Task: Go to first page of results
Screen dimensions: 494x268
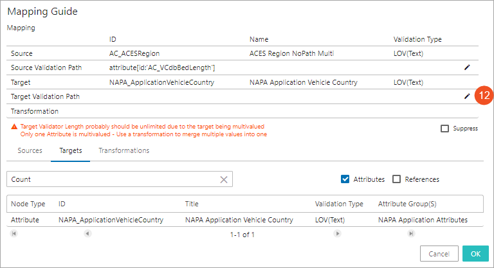Action: (14, 234)
